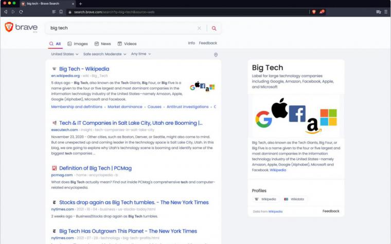Viewport: 391px width, 244px height.
Task: Open the Wikipedia profile button in the info panel
Action: pyautogui.click(x=265, y=199)
